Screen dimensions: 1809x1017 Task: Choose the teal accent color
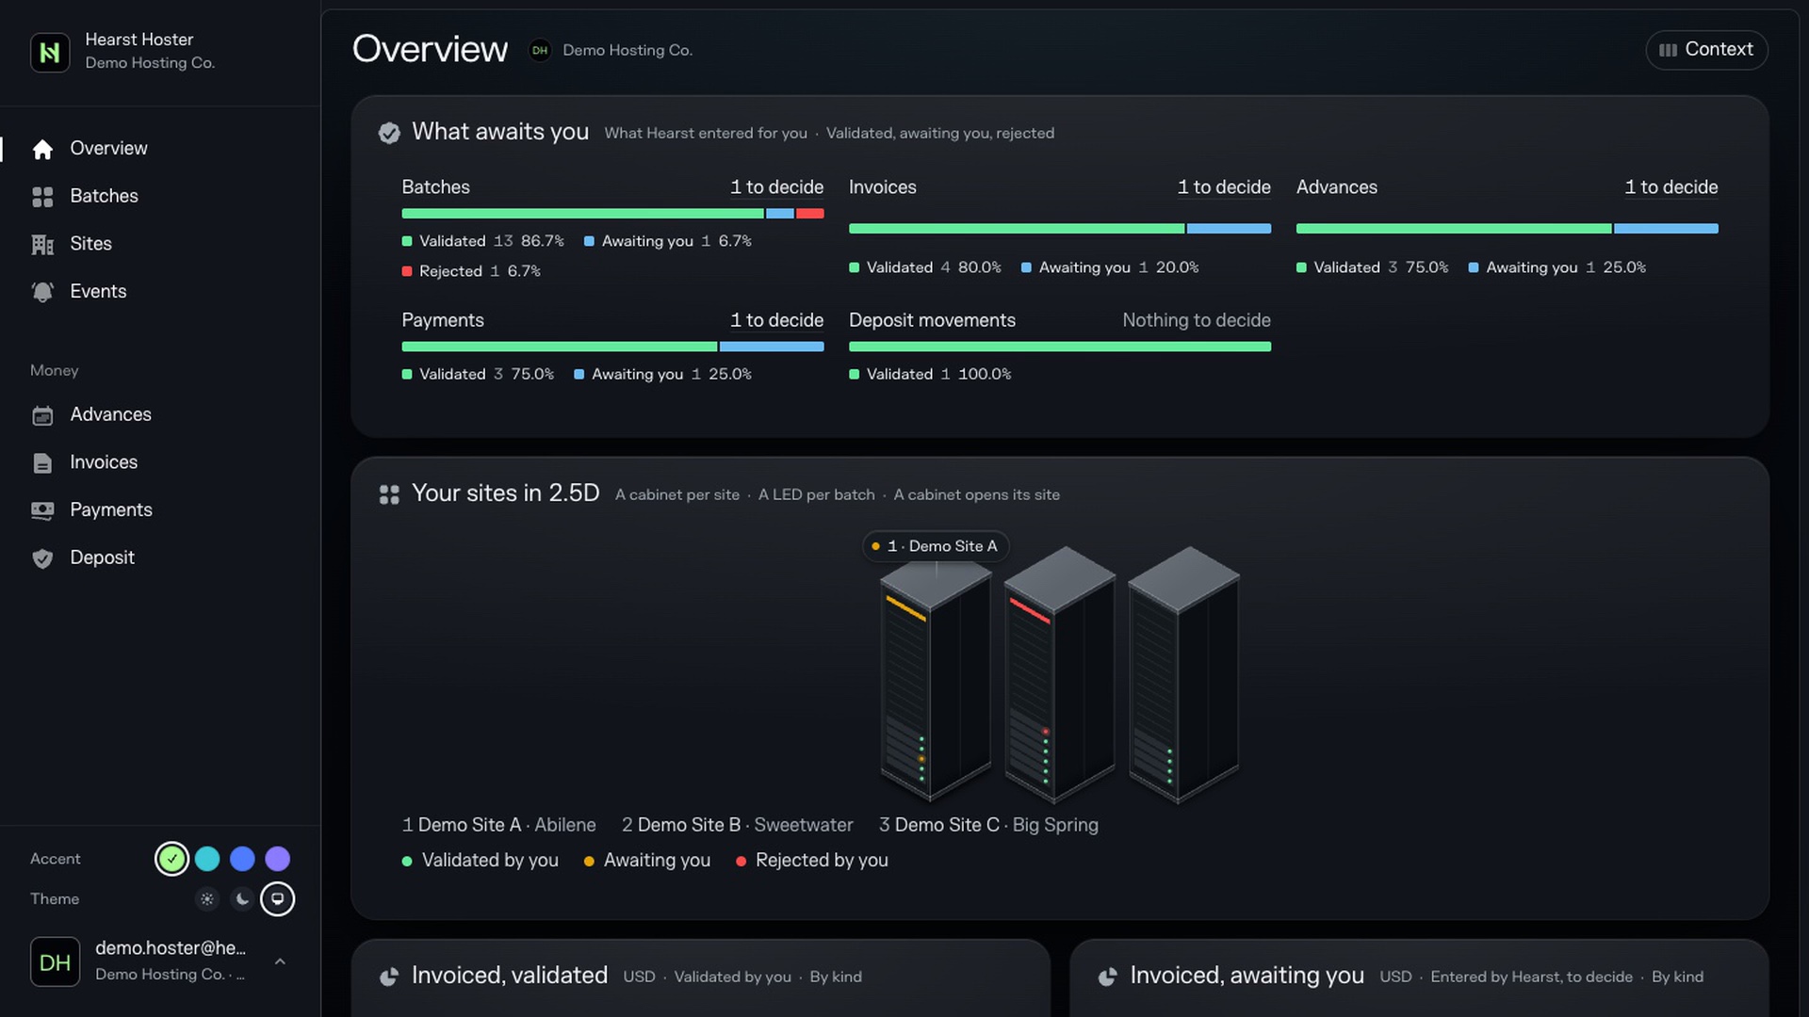(x=207, y=859)
